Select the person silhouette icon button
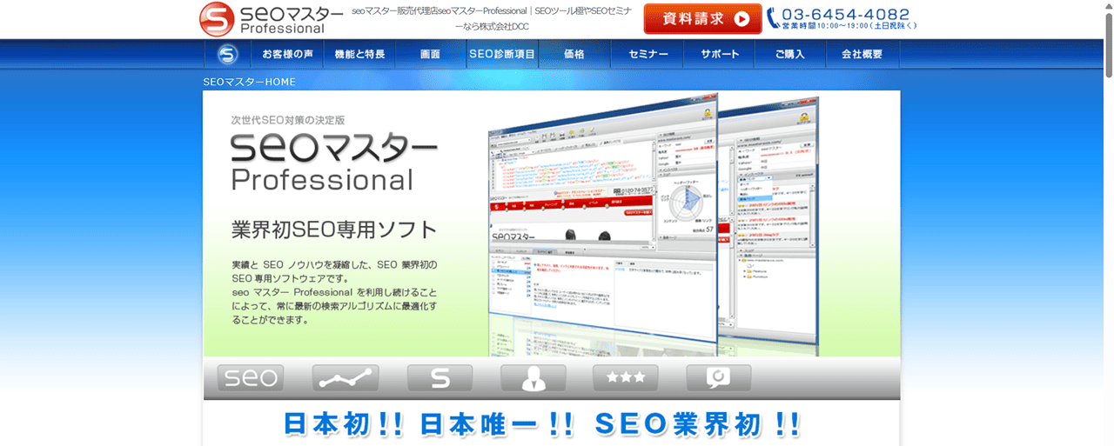The image size is (1114, 446). (533, 378)
